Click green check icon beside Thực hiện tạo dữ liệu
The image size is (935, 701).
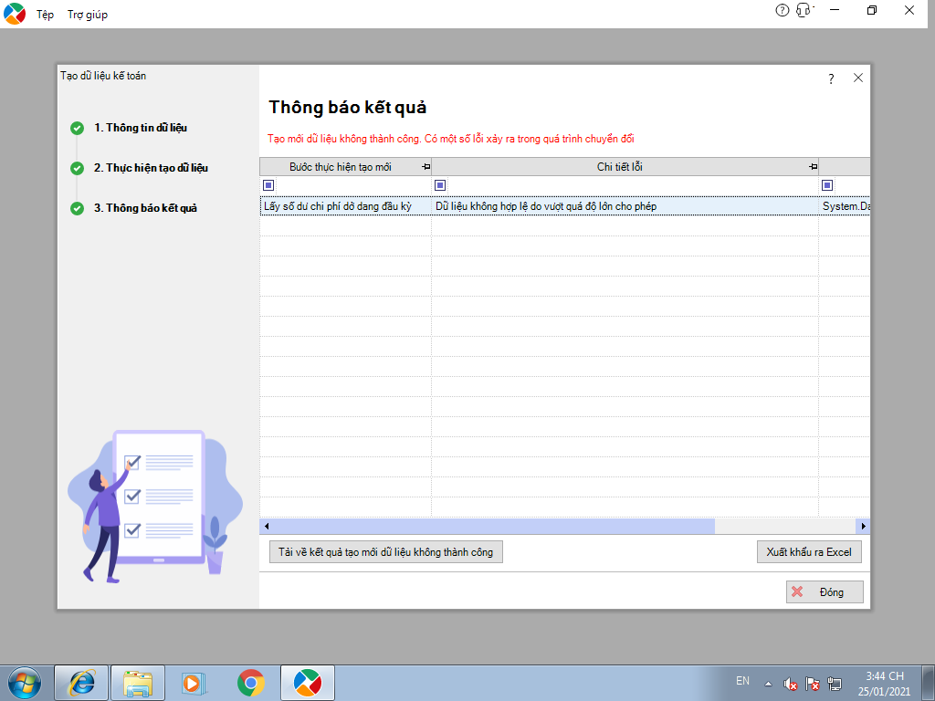77,168
